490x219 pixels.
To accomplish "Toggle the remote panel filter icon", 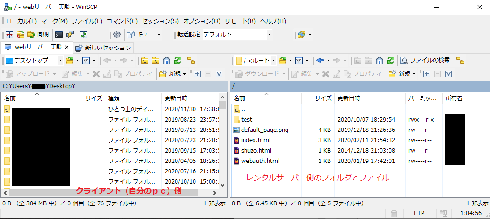I will click(299, 60).
